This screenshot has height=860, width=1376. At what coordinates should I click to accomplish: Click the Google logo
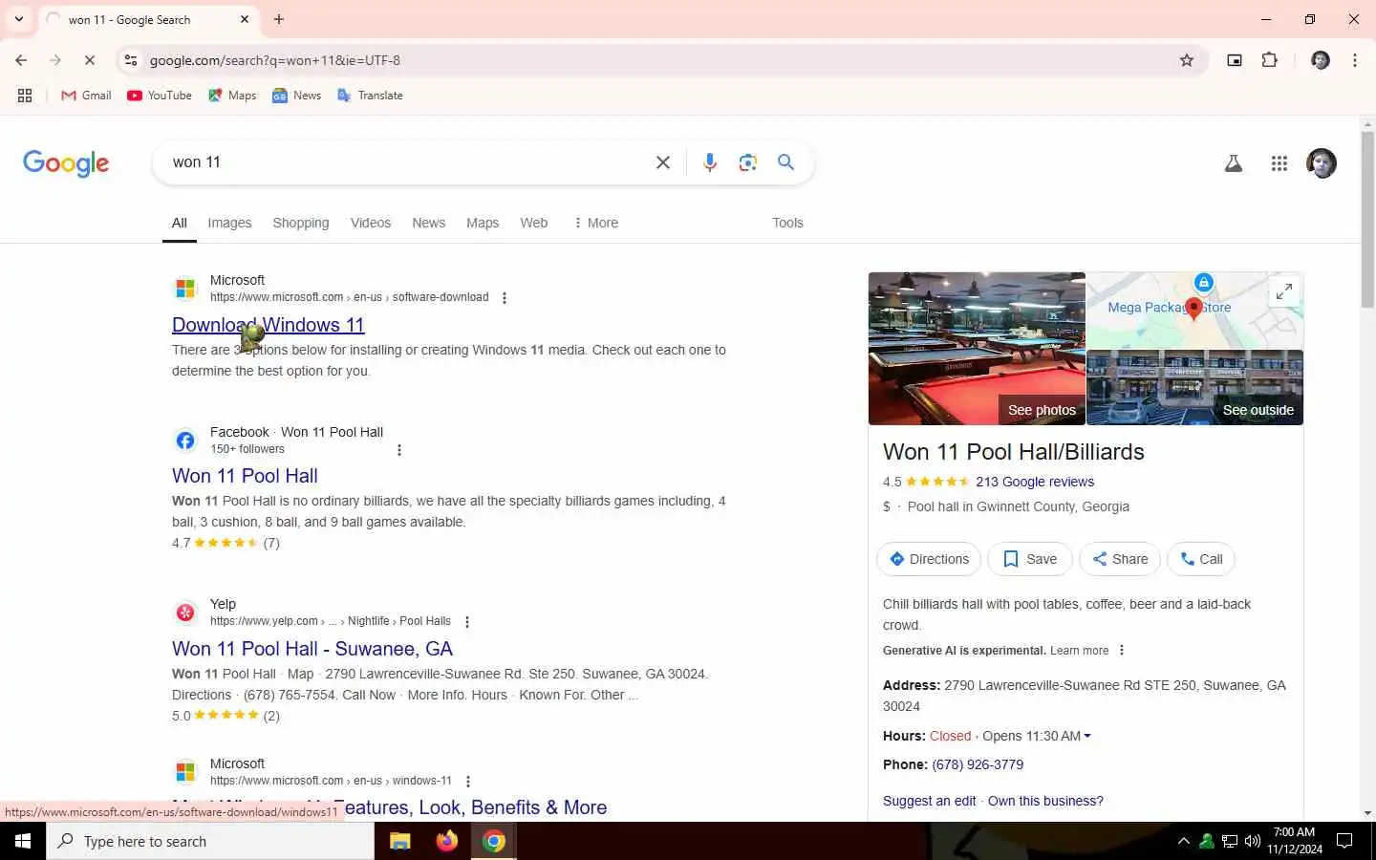tap(66, 163)
